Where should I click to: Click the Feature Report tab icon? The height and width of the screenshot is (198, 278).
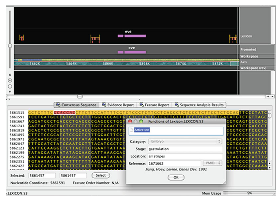pos(142,105)
